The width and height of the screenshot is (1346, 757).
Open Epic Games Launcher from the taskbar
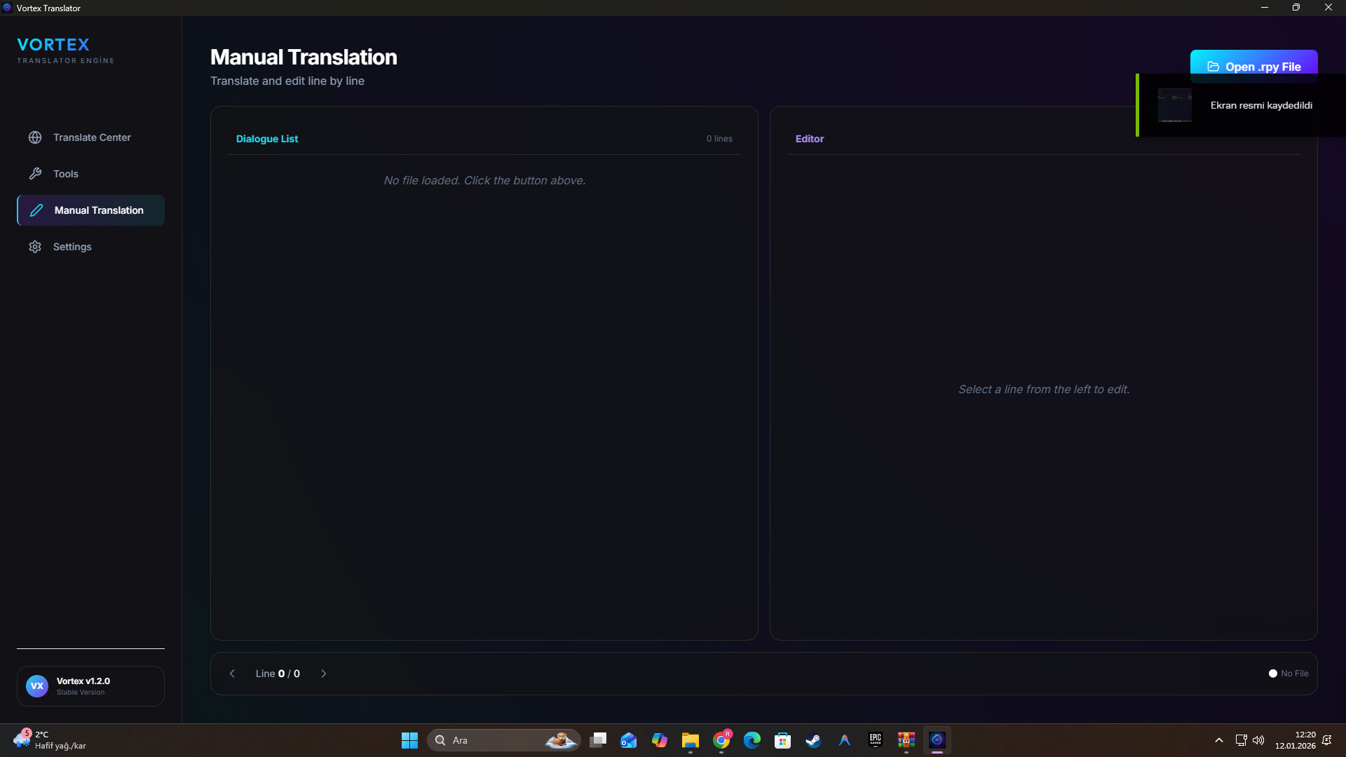point(876,740)
